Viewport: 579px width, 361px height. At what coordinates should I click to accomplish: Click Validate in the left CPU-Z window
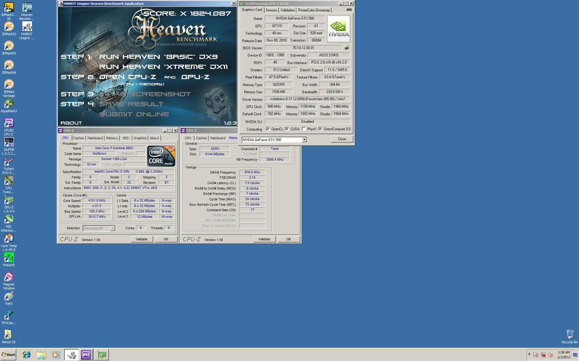[141, 239]
